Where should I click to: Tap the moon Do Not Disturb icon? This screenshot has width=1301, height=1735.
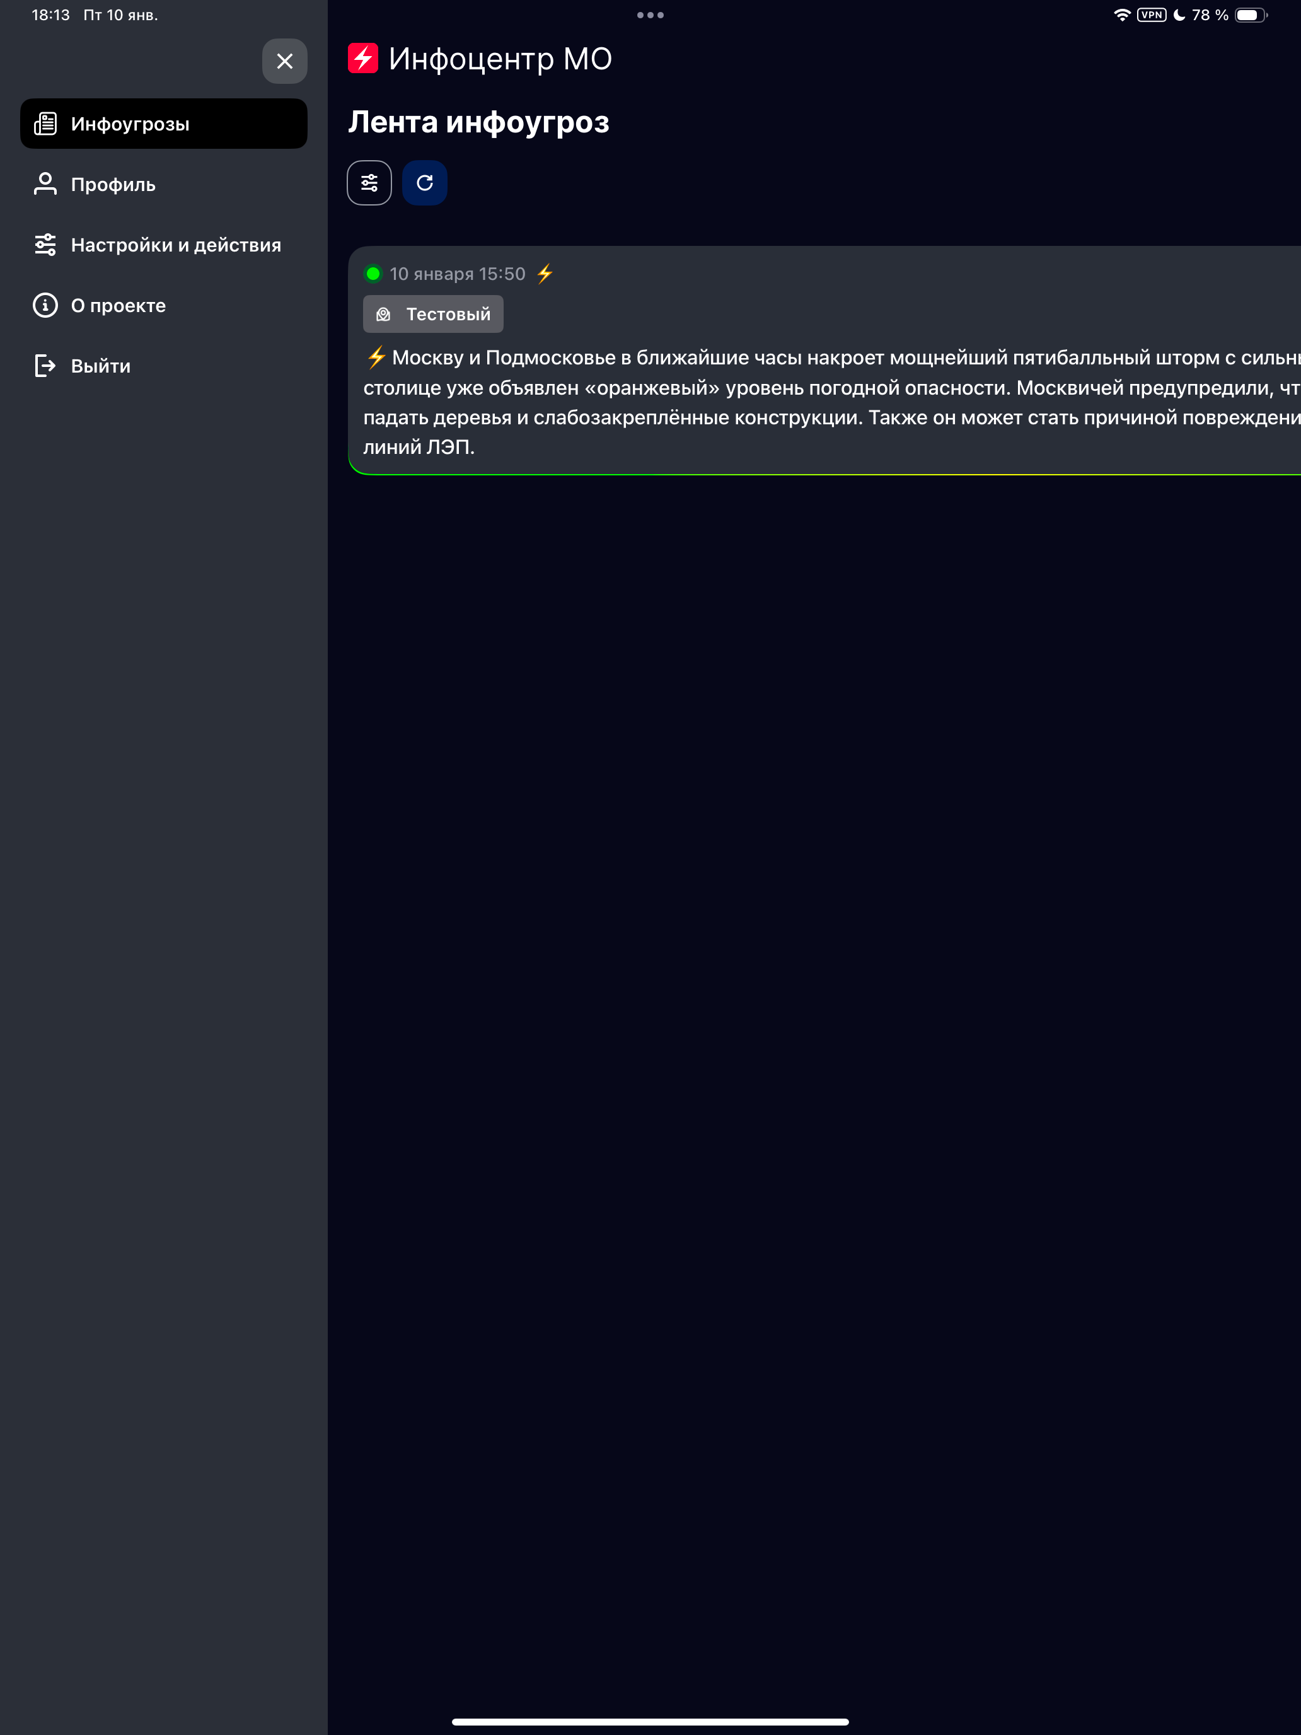click(1179, 15)
